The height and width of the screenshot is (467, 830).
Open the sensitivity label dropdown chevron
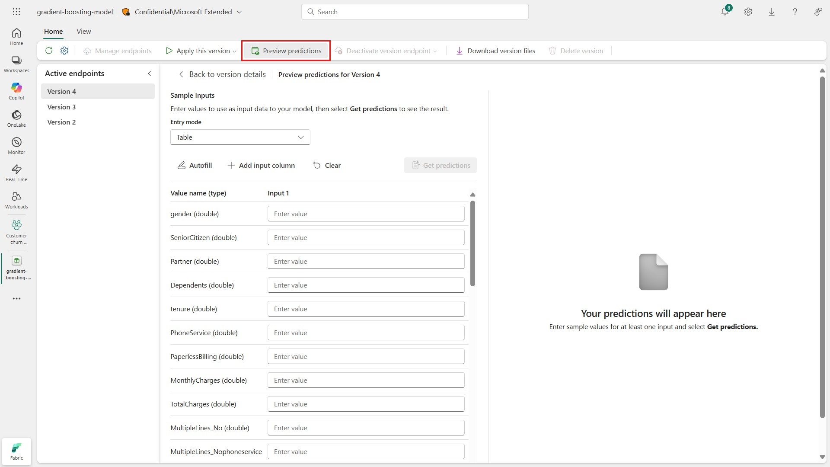coord(239,12)
